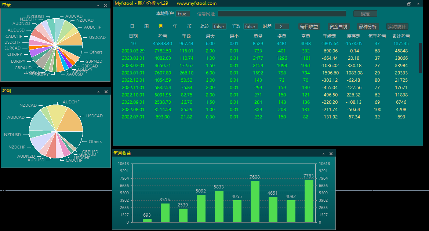Click the 日期 column header
This screenshot has height=231, width=429.
[133, 36]
